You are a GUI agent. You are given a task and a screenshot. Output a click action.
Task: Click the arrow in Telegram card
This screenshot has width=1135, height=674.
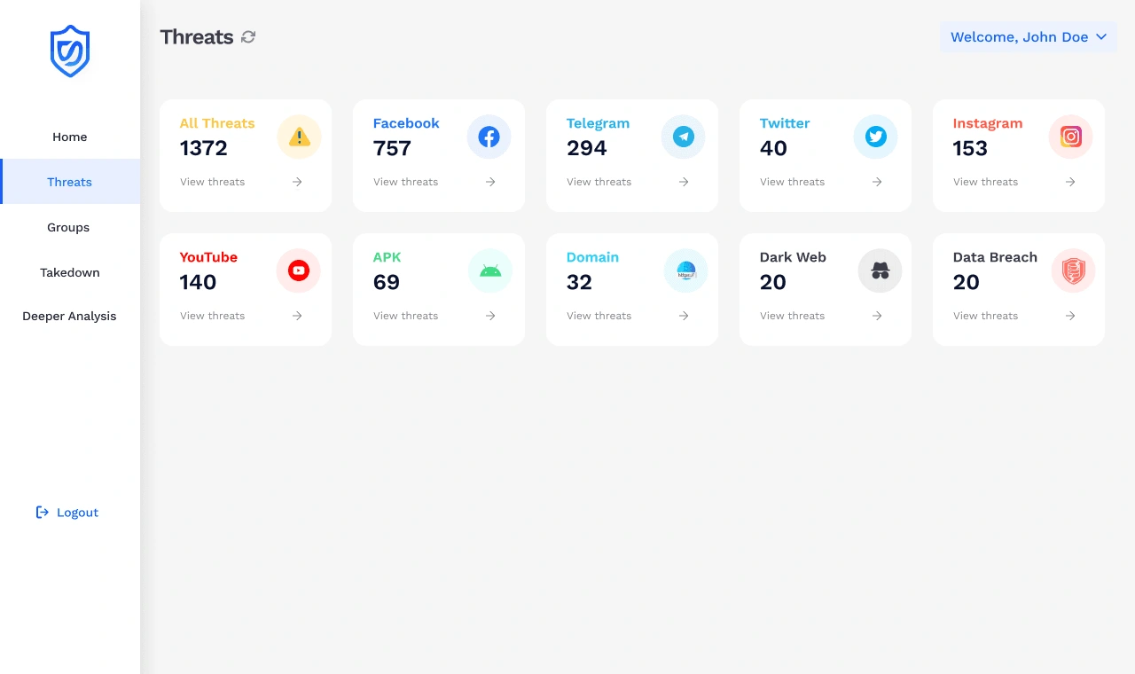pyautogui.click(x=684, y=182)
